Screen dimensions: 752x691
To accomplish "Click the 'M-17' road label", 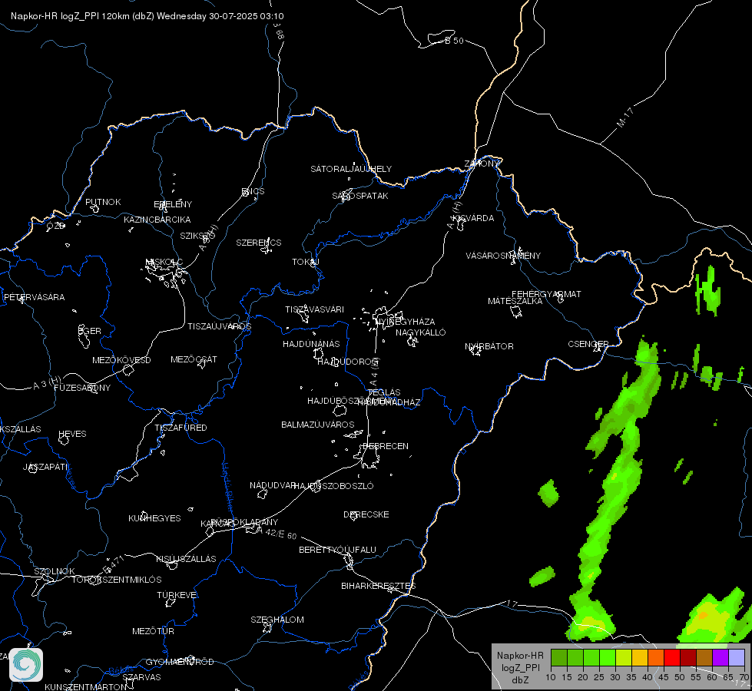I will [x=624, y=117].
